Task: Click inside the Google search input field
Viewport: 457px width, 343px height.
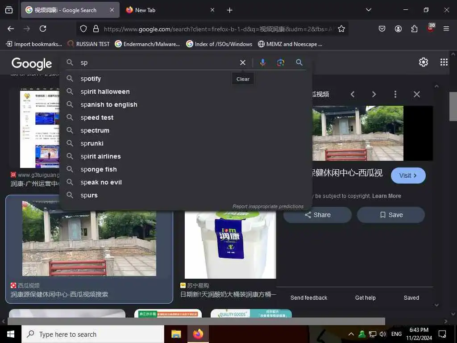Action: pos(158,63)
